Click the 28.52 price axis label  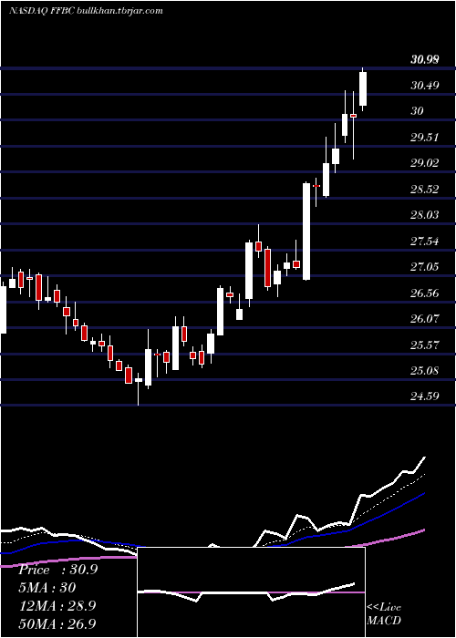pos(425,190)
